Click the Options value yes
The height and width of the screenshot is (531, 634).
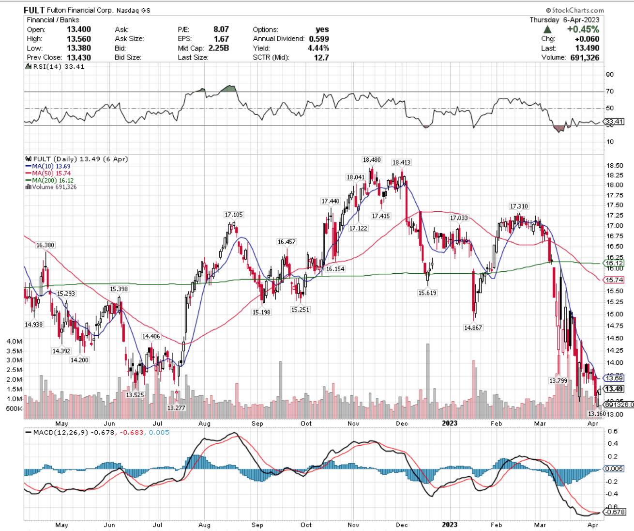(322, 30)
